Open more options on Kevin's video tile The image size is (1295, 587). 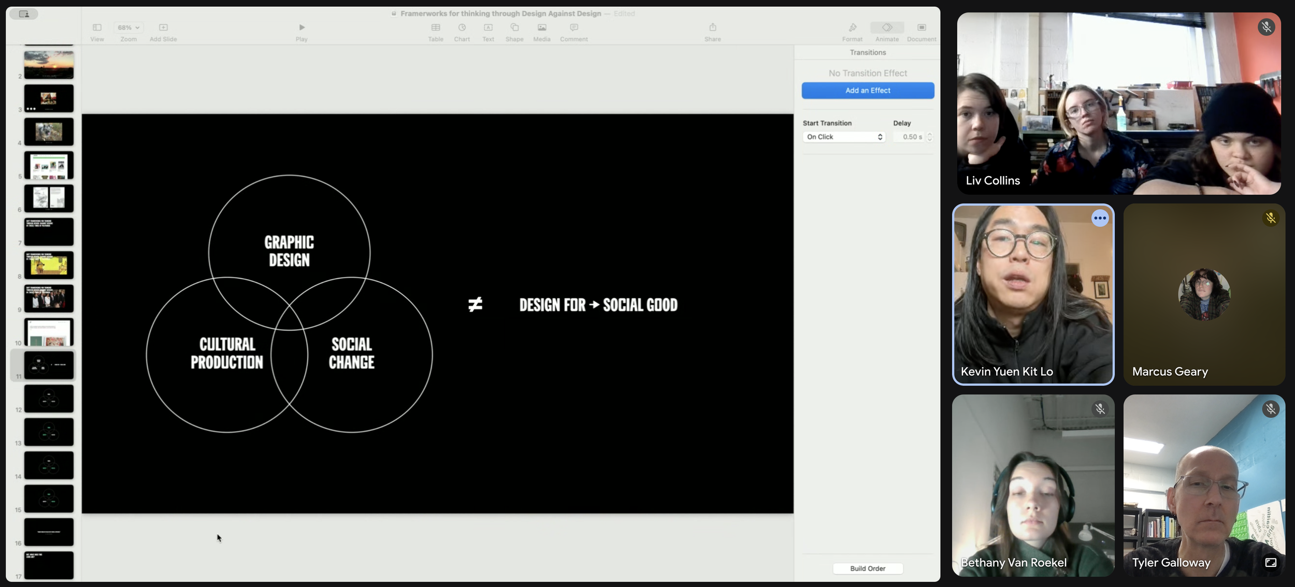coord(1100,218)
